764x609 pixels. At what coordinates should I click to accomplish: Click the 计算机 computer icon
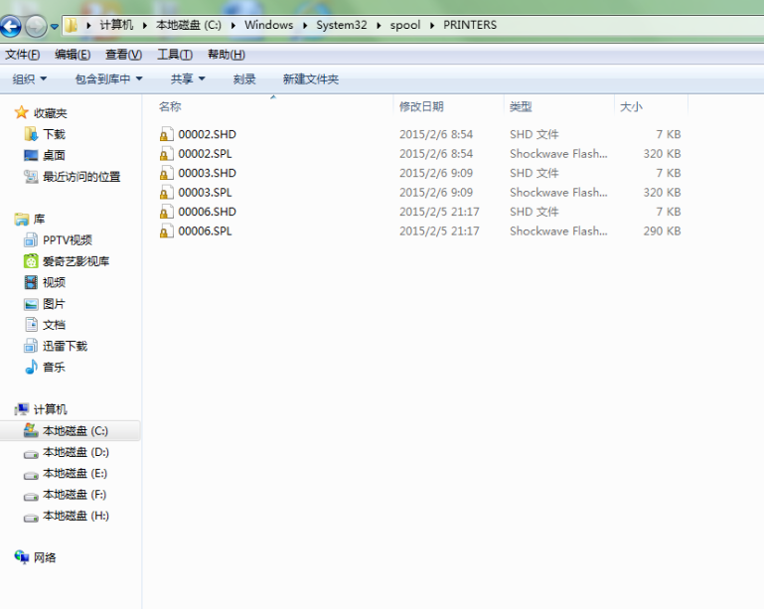pos(22,409)
